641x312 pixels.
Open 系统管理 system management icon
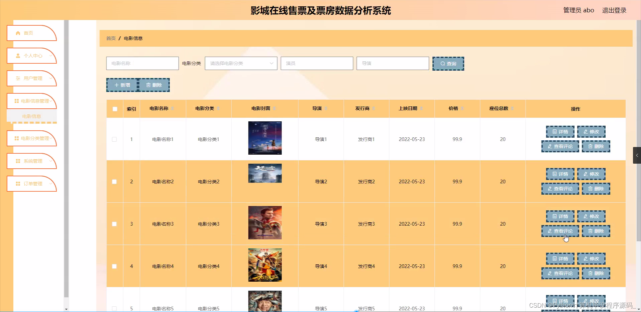(18, 161)
